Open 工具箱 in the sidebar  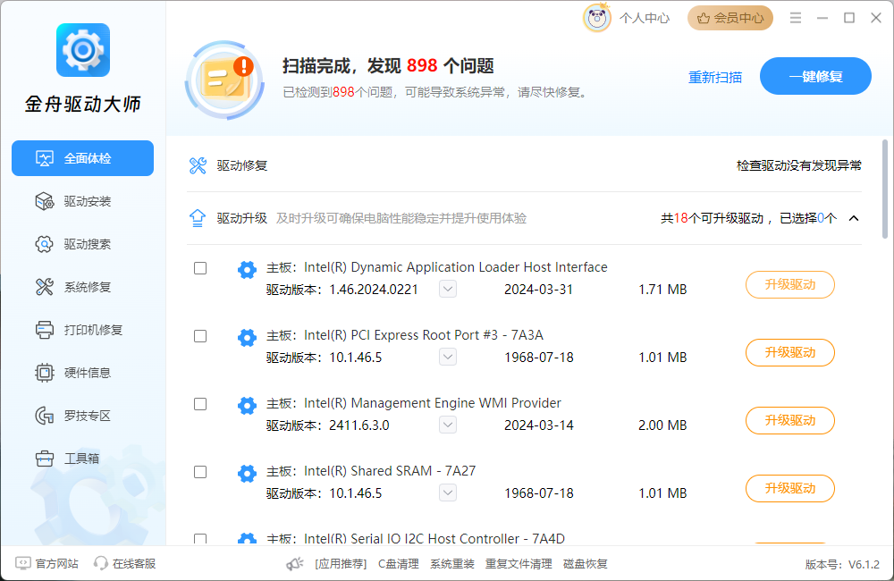(x=82, y=459)
